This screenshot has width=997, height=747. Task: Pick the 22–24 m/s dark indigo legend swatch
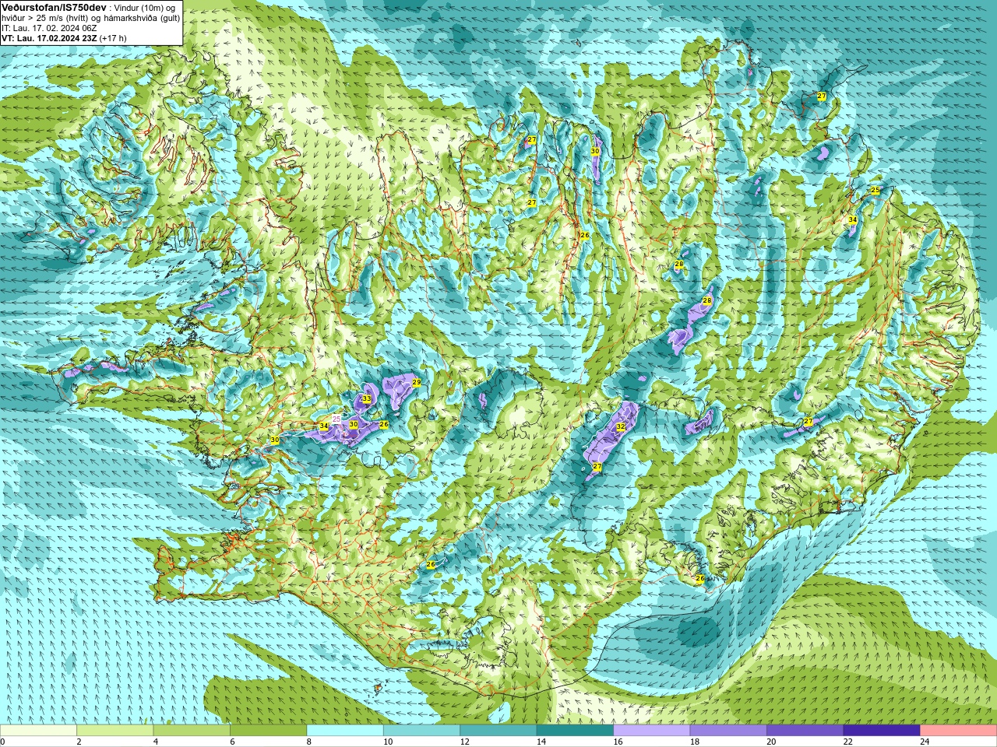tap(882, 731)
